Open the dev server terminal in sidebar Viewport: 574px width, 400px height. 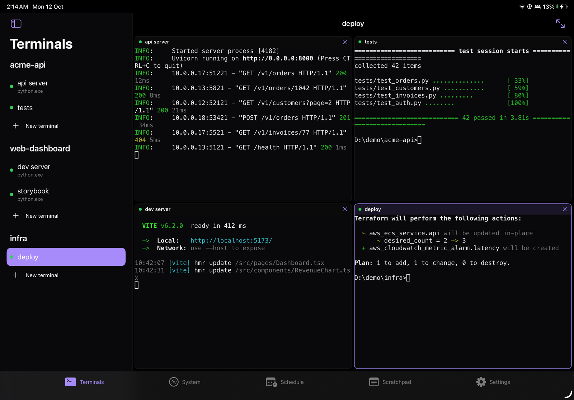[x=66, y=170]
